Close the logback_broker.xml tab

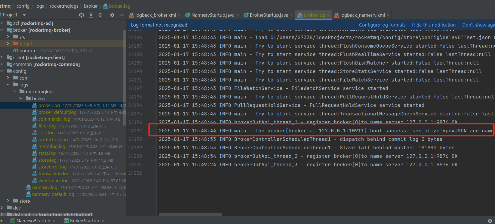click(x=179, y=15)
